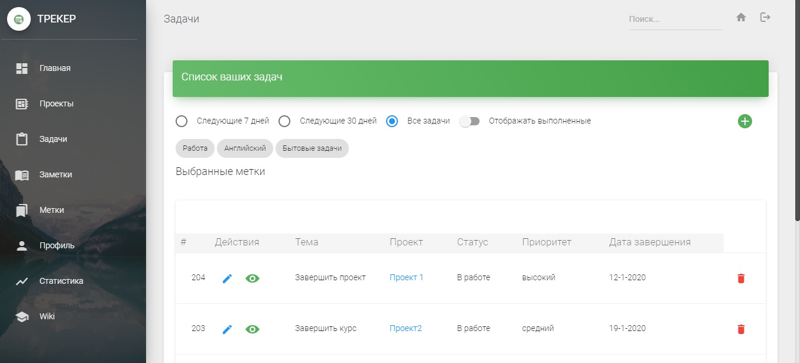The image size is (800, 363).
Task: View details of task 204 via eye icon
Action: [252, 278]
